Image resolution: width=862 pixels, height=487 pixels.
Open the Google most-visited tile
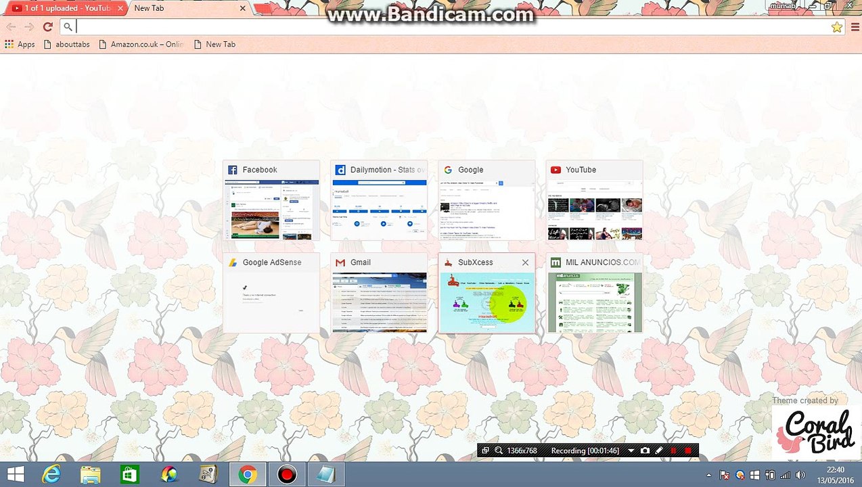(x=486, y=201)
